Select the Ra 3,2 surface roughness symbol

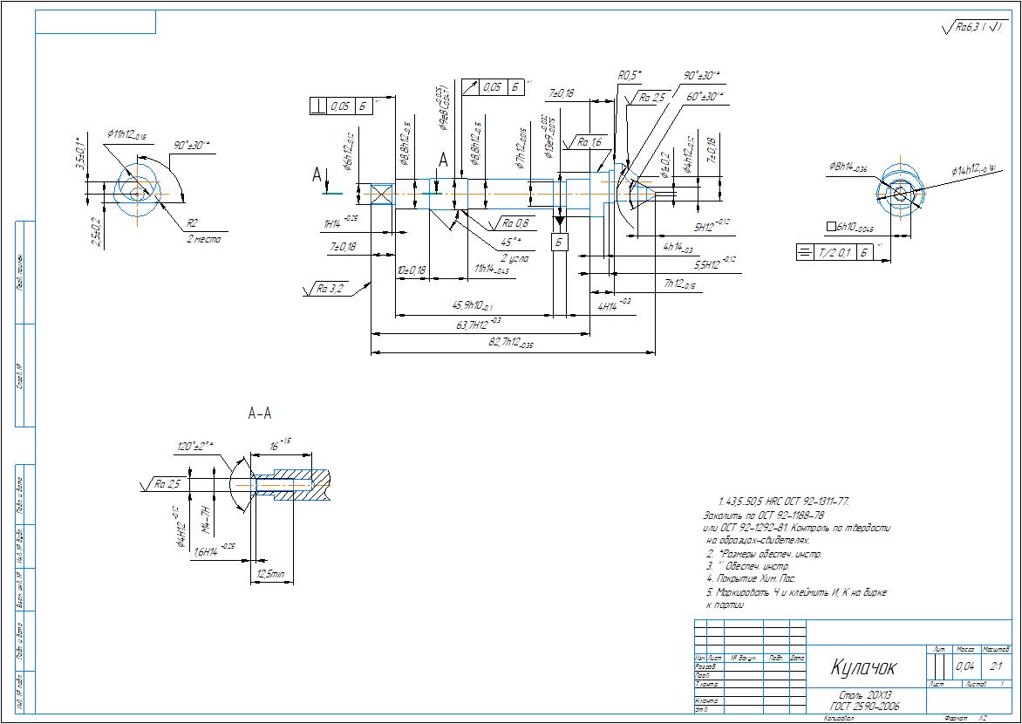[x=331, y=288]
